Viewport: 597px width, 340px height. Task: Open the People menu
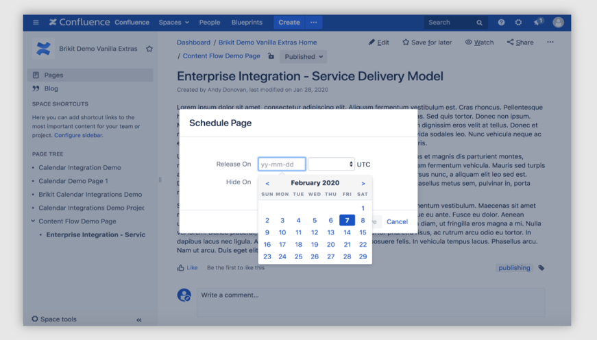pyautogui.click(x=210, y=23)
